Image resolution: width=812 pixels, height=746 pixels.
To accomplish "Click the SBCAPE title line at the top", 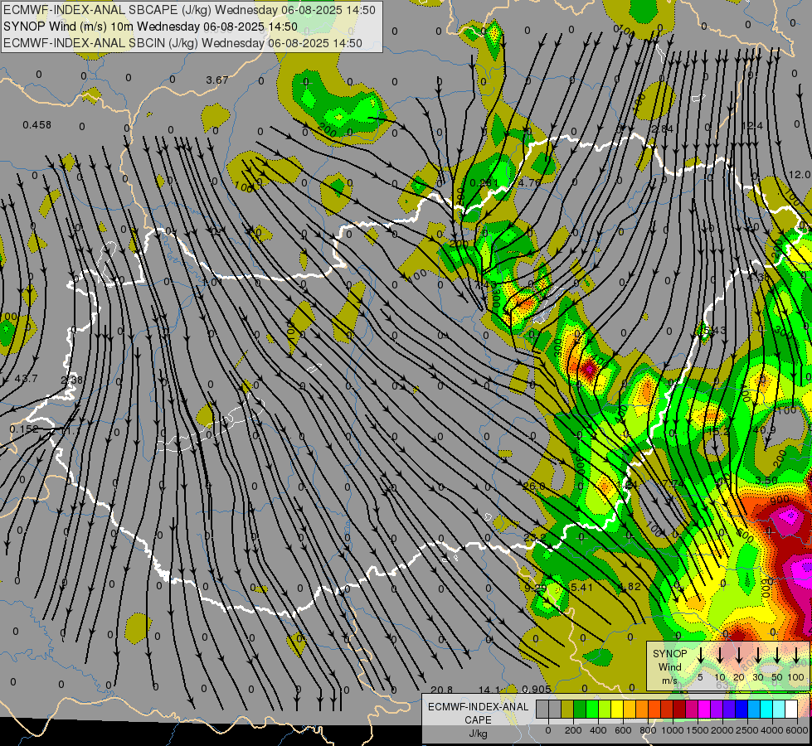I will point(190,10).
